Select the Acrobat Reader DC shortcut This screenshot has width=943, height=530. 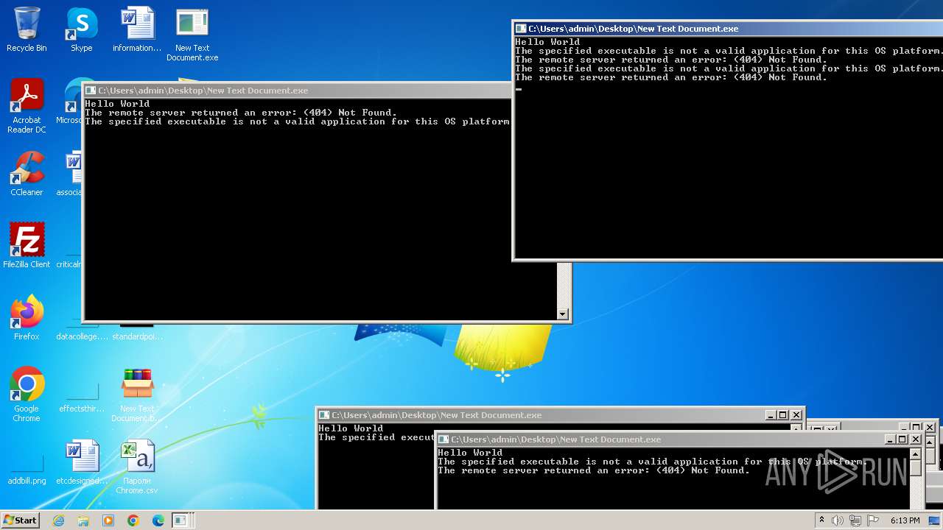(x=27, y=106)
